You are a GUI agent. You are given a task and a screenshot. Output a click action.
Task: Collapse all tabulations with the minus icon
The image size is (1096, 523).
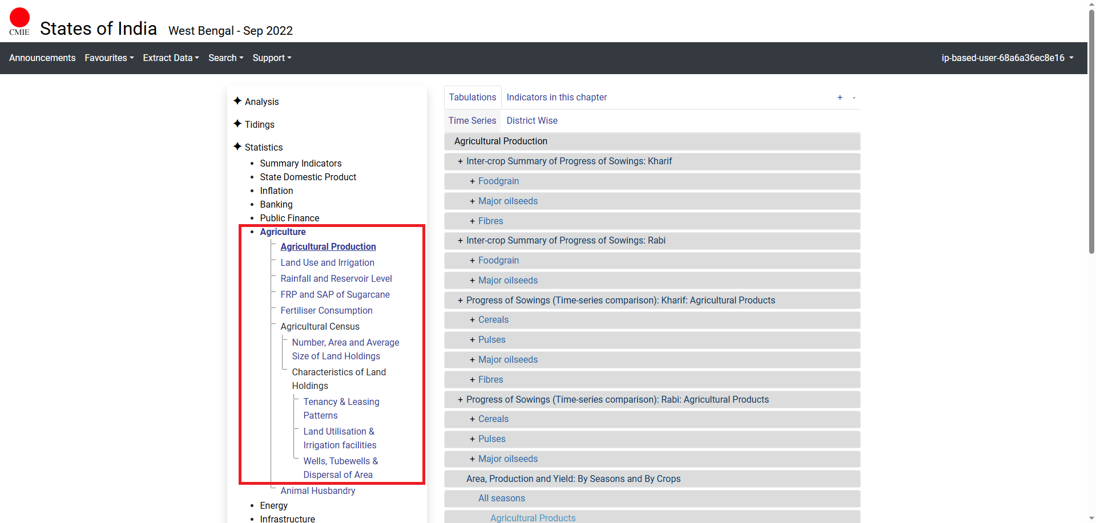point(854,98)
